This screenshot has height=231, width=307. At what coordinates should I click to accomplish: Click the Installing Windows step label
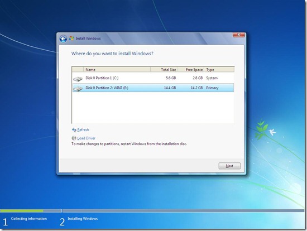[x=83, y=219]
